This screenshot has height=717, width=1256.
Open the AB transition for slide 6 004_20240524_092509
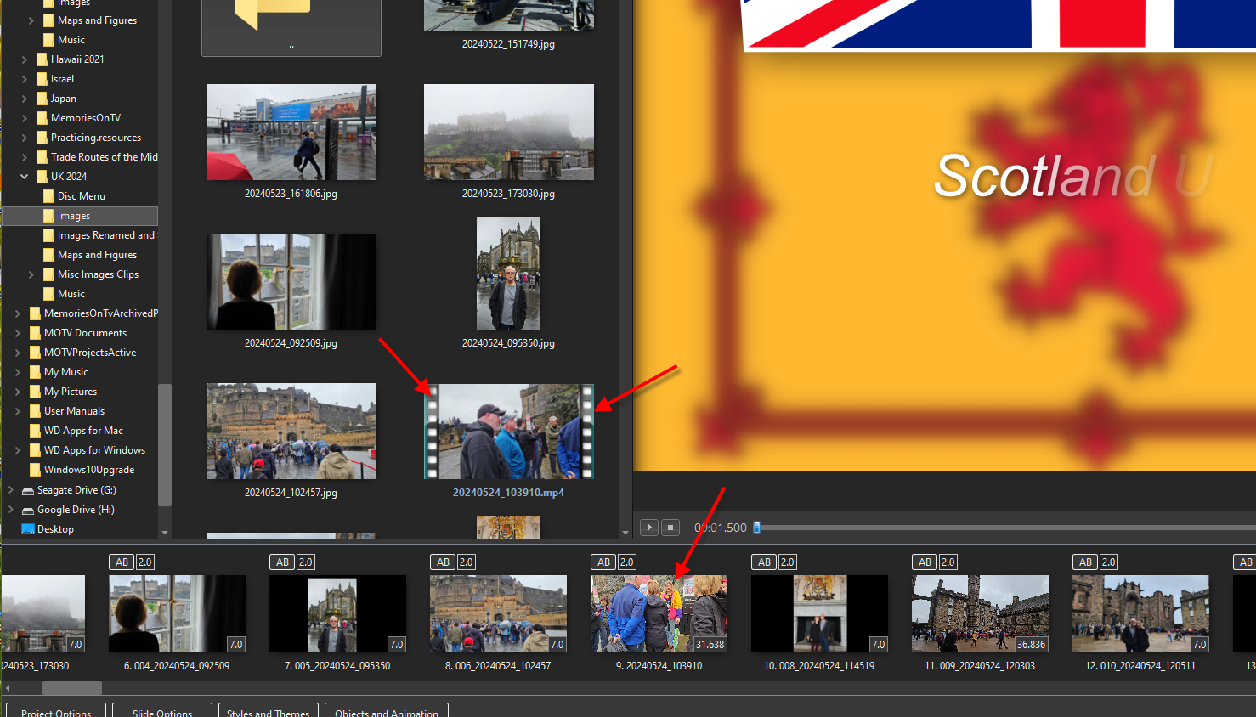(x=122, y=562)
